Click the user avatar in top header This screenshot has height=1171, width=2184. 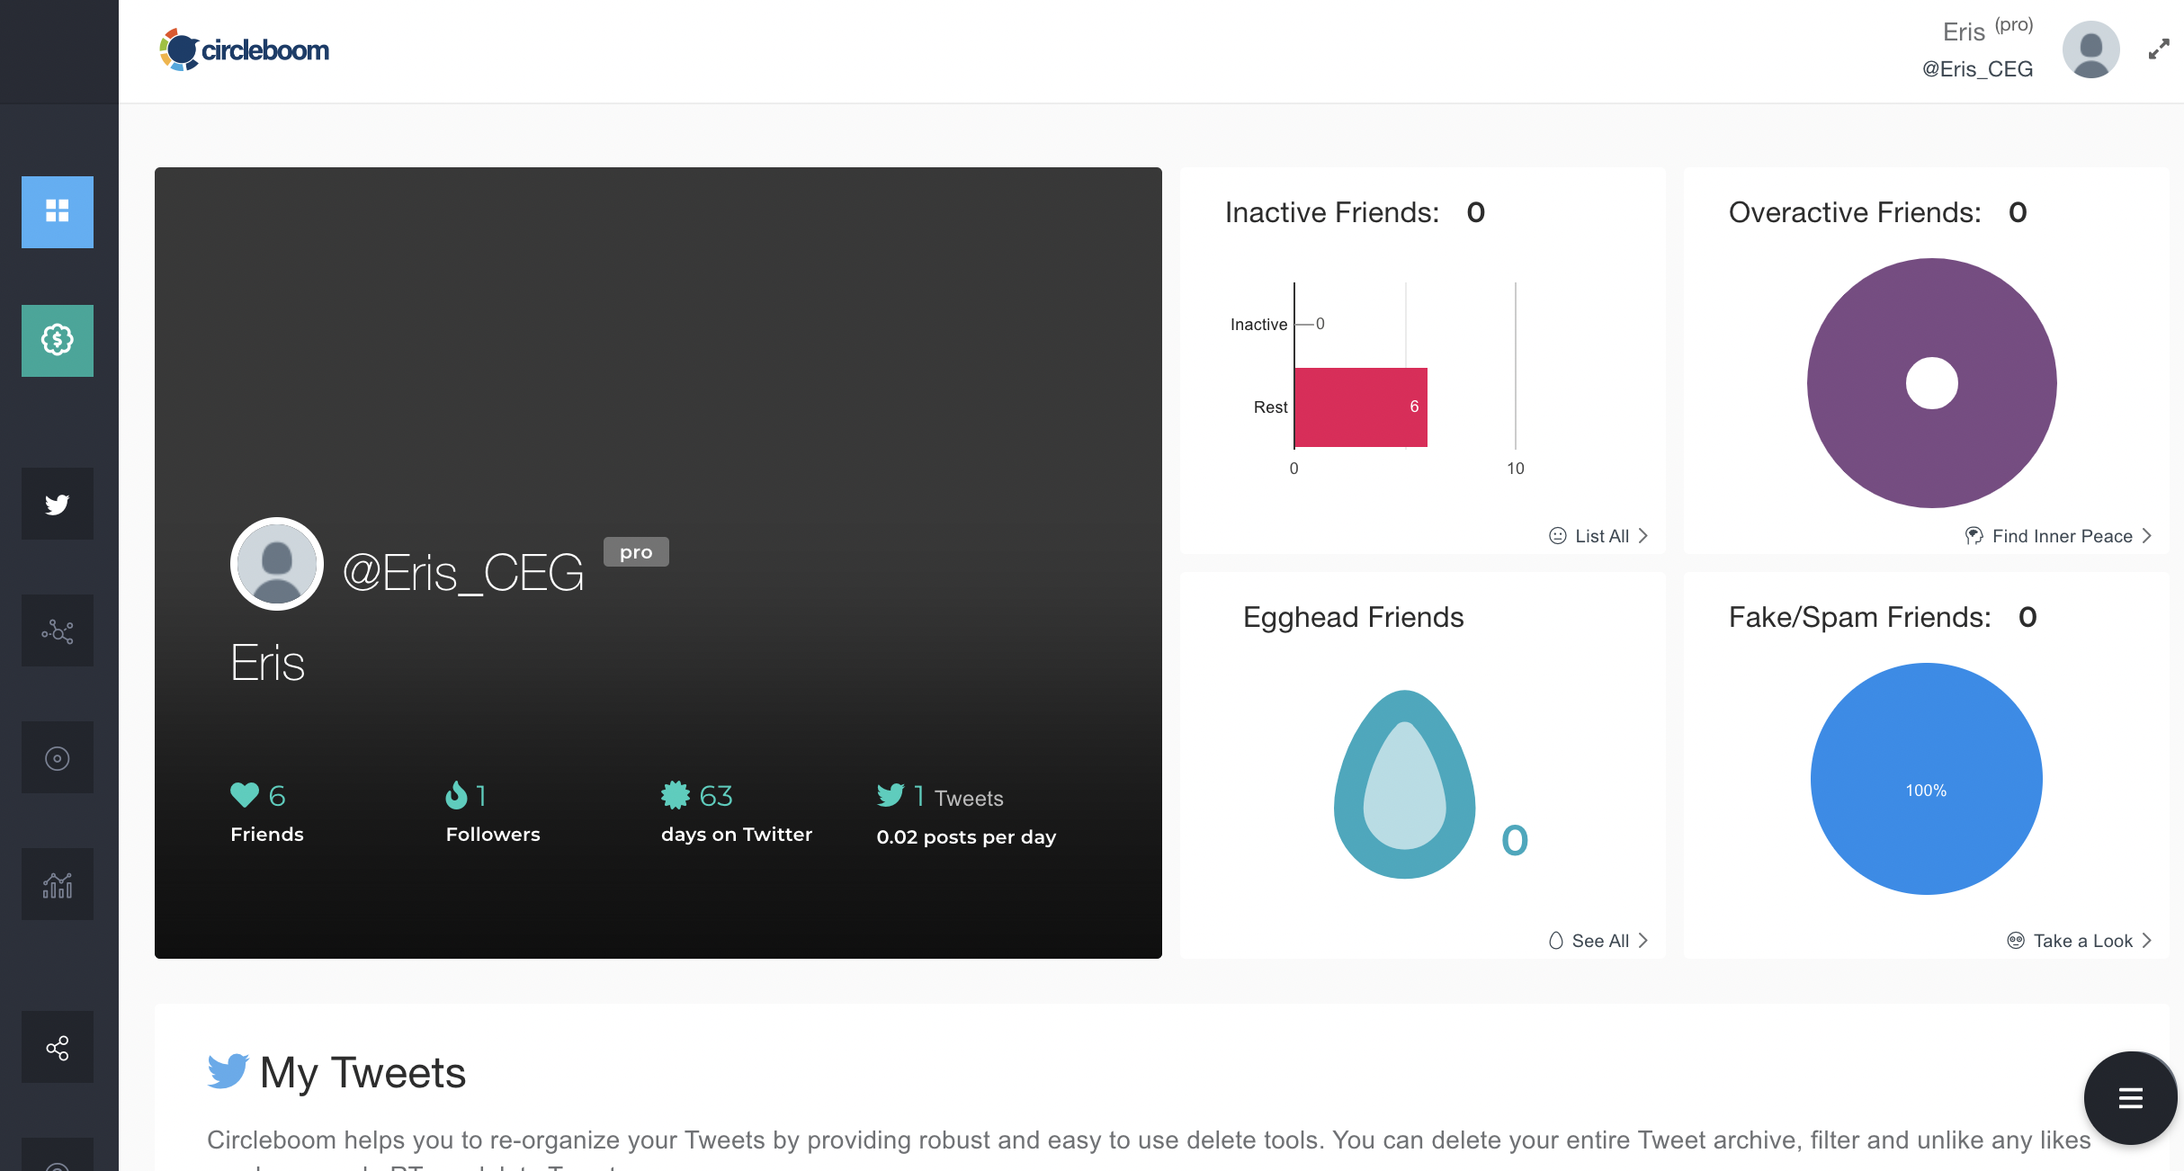[2090, 49]
